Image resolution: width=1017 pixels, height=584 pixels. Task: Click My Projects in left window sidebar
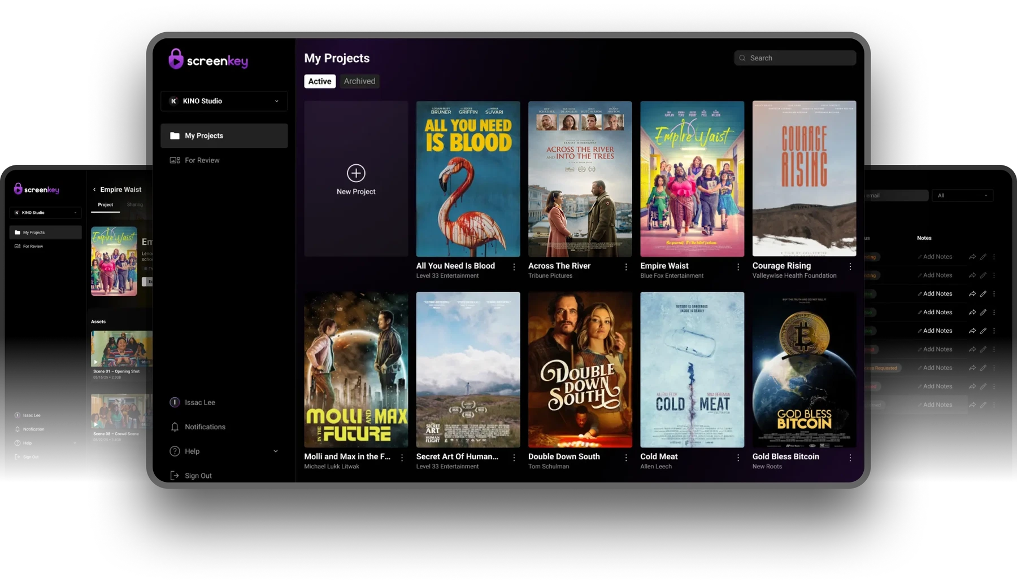tap(46, 232)
